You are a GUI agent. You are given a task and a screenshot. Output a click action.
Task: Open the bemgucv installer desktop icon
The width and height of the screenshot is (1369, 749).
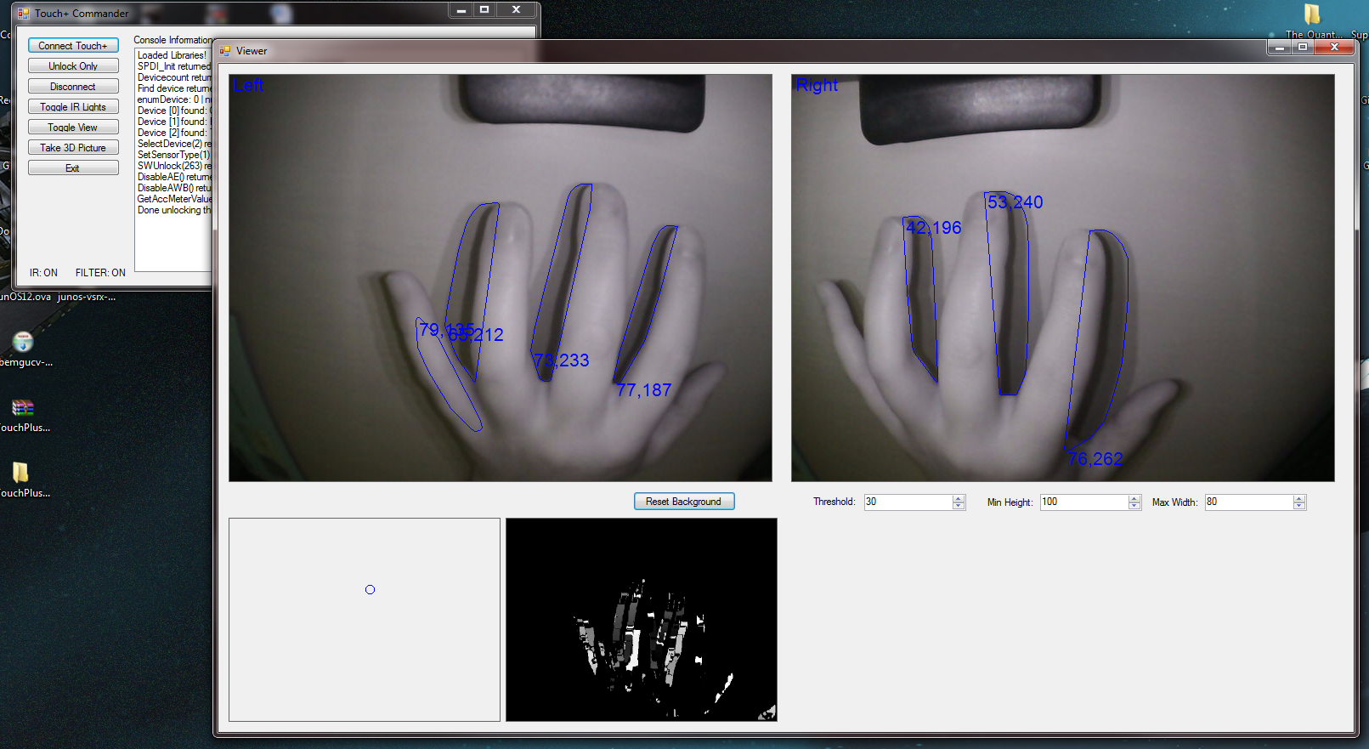pyautogui.click(x=23, y=342)
